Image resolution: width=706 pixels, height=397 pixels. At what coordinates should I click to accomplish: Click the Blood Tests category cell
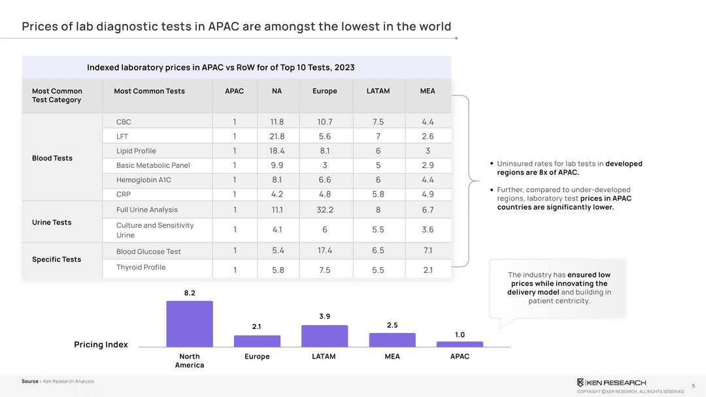coord(52,158)
